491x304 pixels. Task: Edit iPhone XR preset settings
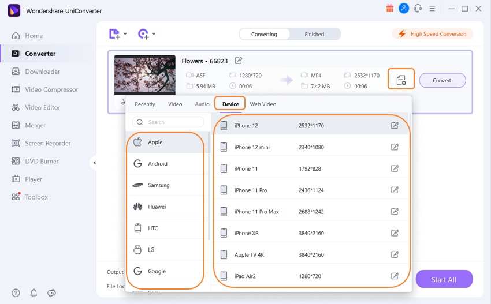(395, 232)
